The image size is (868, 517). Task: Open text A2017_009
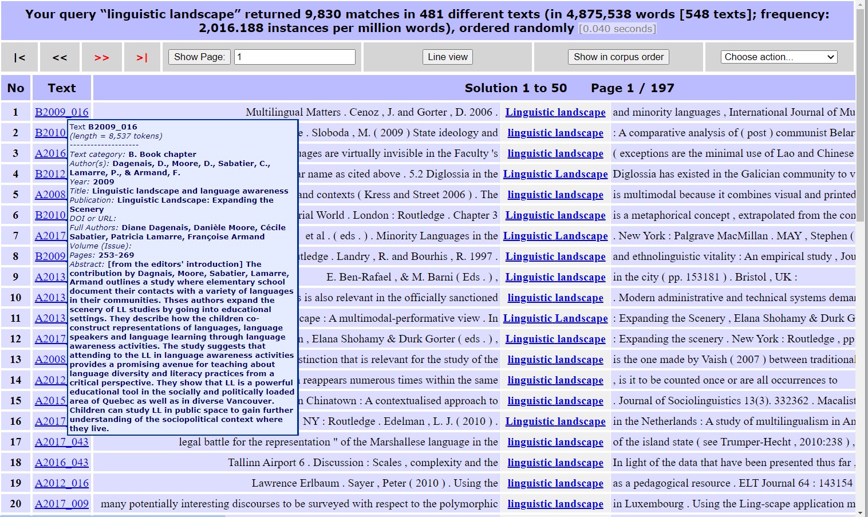point(61,503)
